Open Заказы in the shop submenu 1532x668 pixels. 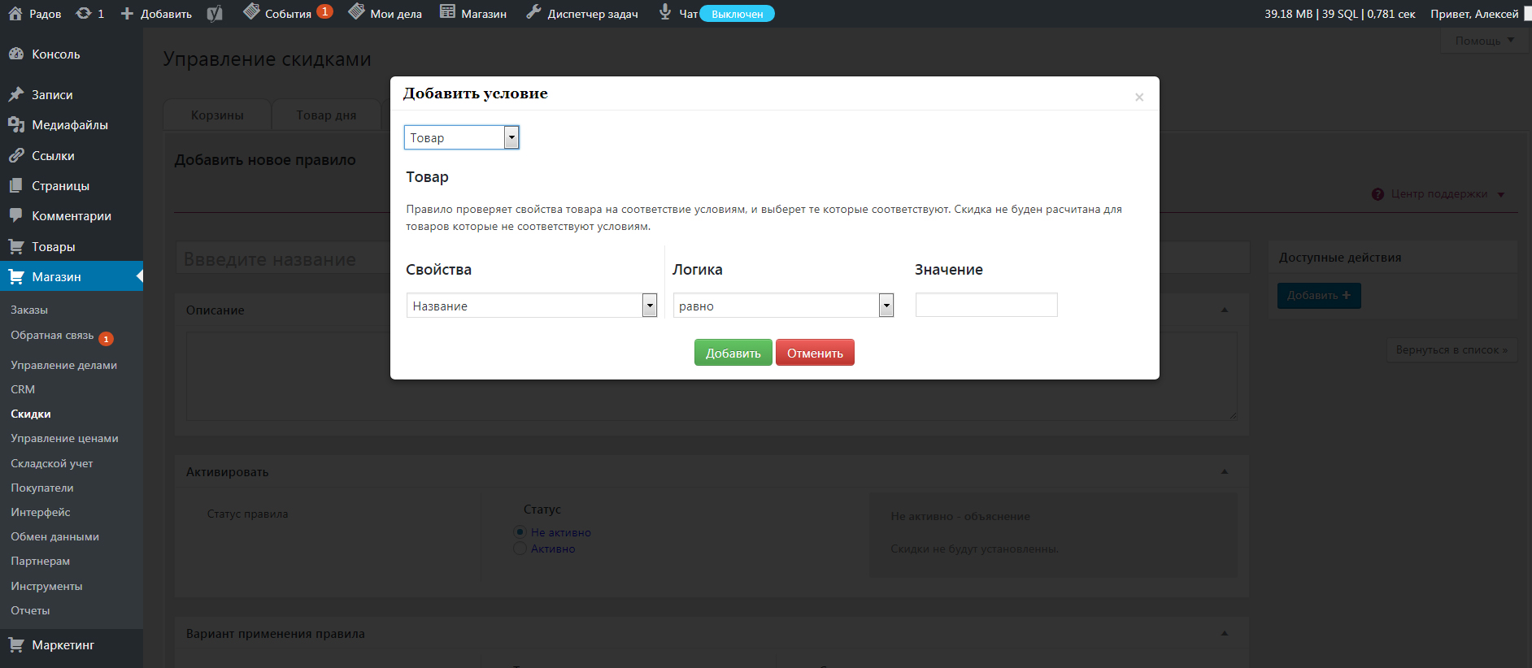pyautogui.click(x=29, y=310)
